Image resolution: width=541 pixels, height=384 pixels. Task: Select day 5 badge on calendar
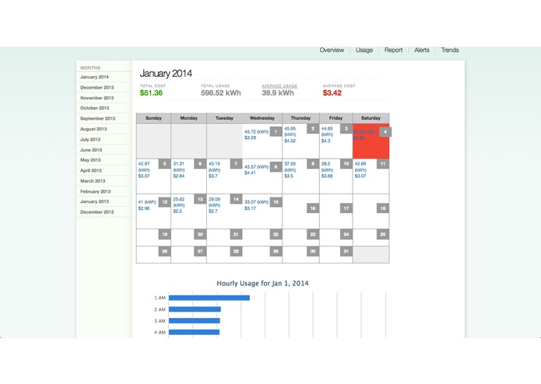tap(164, 163)
